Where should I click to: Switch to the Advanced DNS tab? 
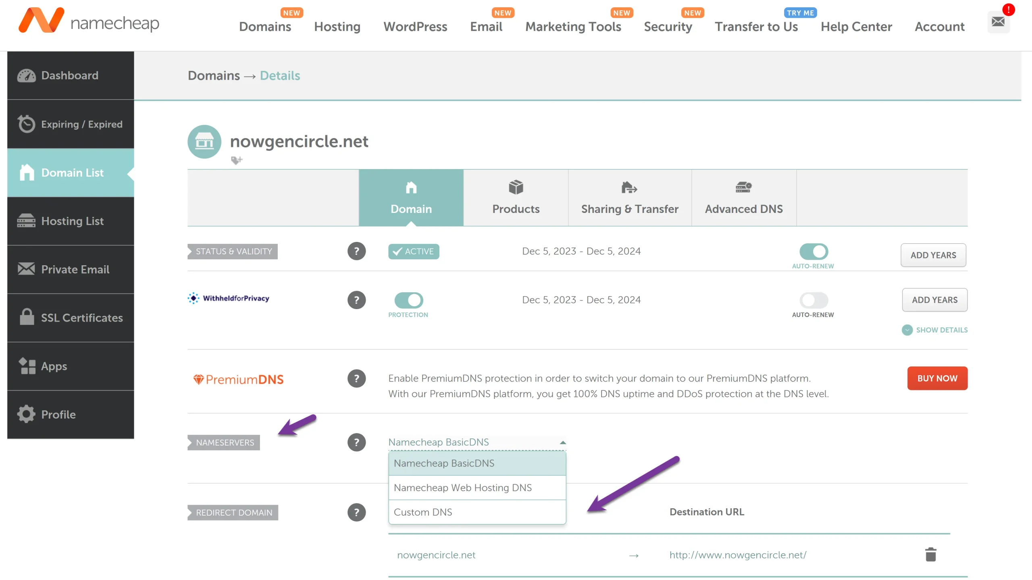pos(743,198)
